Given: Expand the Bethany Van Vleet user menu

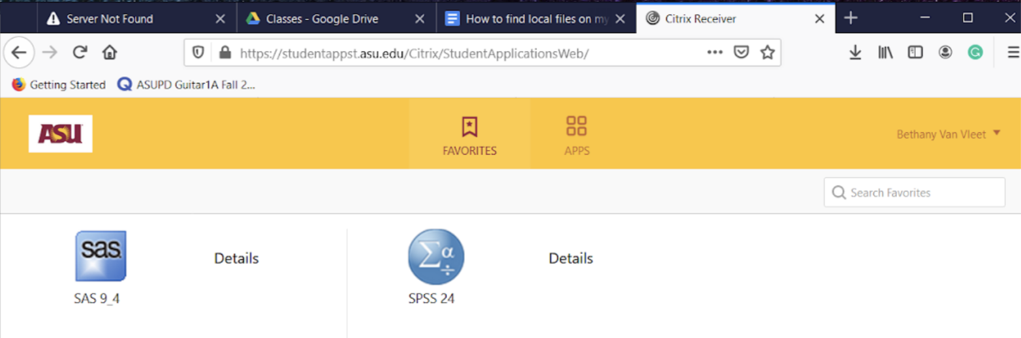Looking at the screenshot, I should pyautogui.click(x=948, y=134).
